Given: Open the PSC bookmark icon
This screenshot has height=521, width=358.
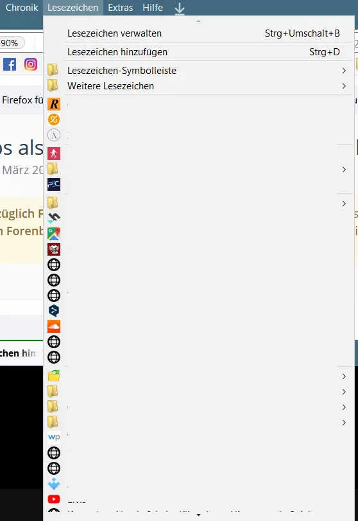Looking at the screenshot, I should click(x=54, y=184).
